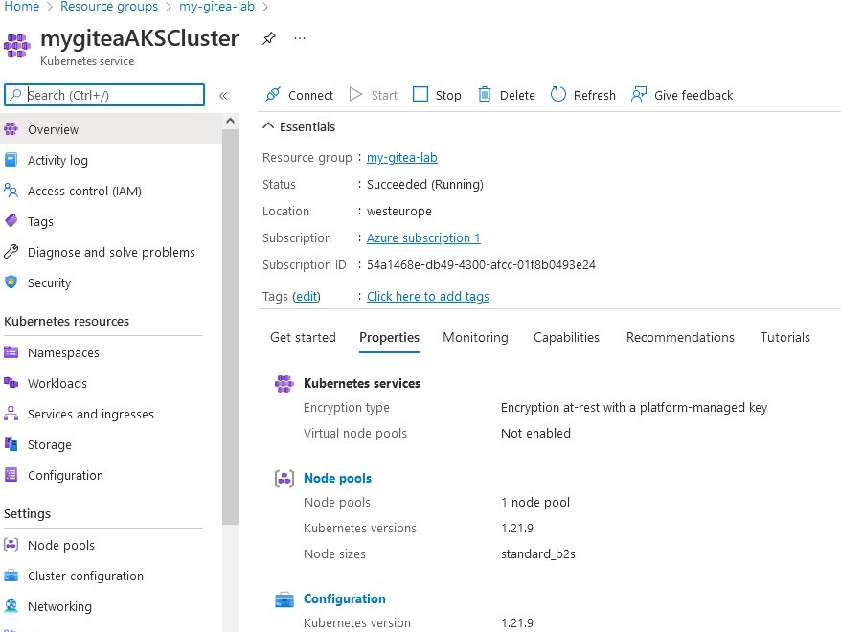Go to Resource groups in the breadcrumb
The height and width of the screenshot is (632, 841).
coord(109,7)
